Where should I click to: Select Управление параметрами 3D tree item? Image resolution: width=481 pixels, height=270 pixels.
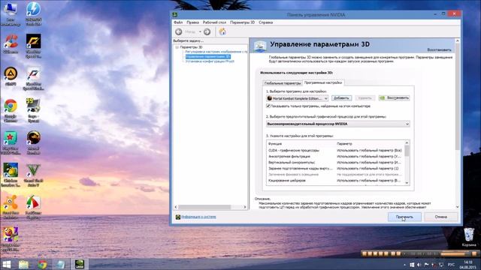tap(207, 57)
